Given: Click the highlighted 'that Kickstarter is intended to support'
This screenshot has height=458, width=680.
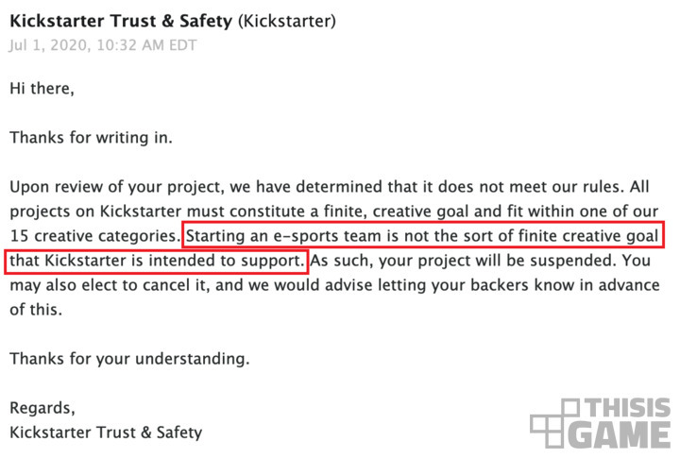Looking at the screenshot, I should (157, 261).
